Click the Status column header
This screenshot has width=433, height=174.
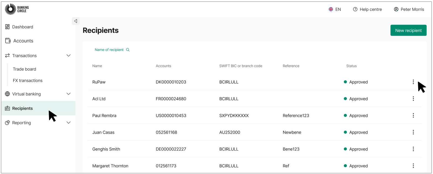tap(351, 66)
